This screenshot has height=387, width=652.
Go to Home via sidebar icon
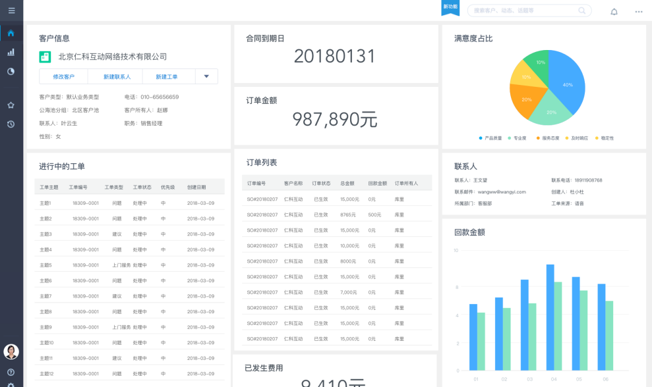click(x=11, y=33)
